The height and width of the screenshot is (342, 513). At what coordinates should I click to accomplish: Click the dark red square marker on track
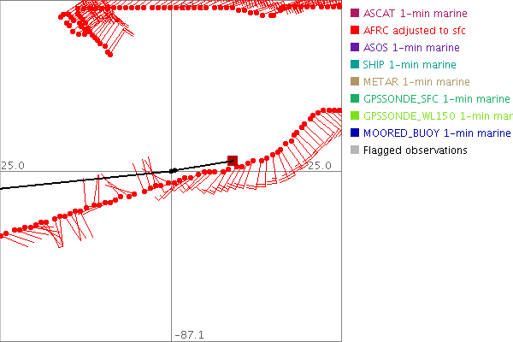point(233,160)
